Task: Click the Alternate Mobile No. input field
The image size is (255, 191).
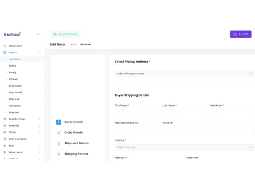Action: tap(136, 130)
